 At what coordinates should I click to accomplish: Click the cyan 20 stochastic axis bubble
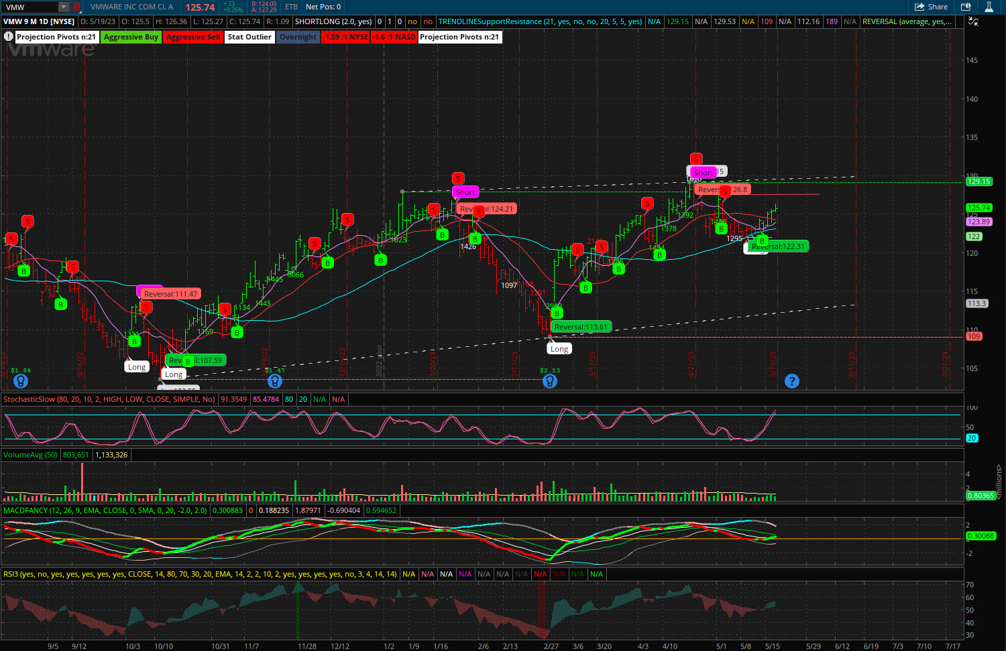point(972,438)
